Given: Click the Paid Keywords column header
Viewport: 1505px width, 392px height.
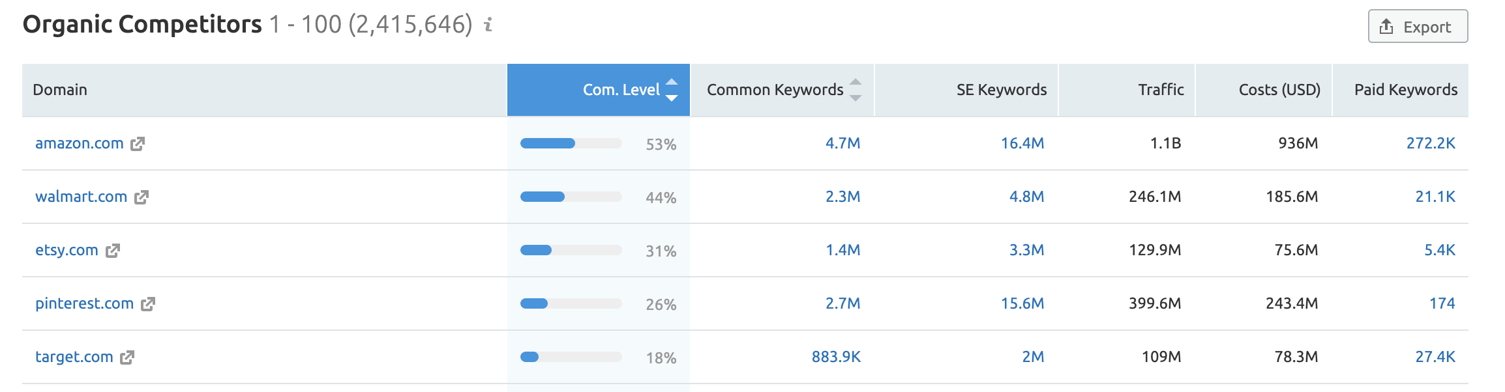Looking at the screenshot, I should (1401, 90).
